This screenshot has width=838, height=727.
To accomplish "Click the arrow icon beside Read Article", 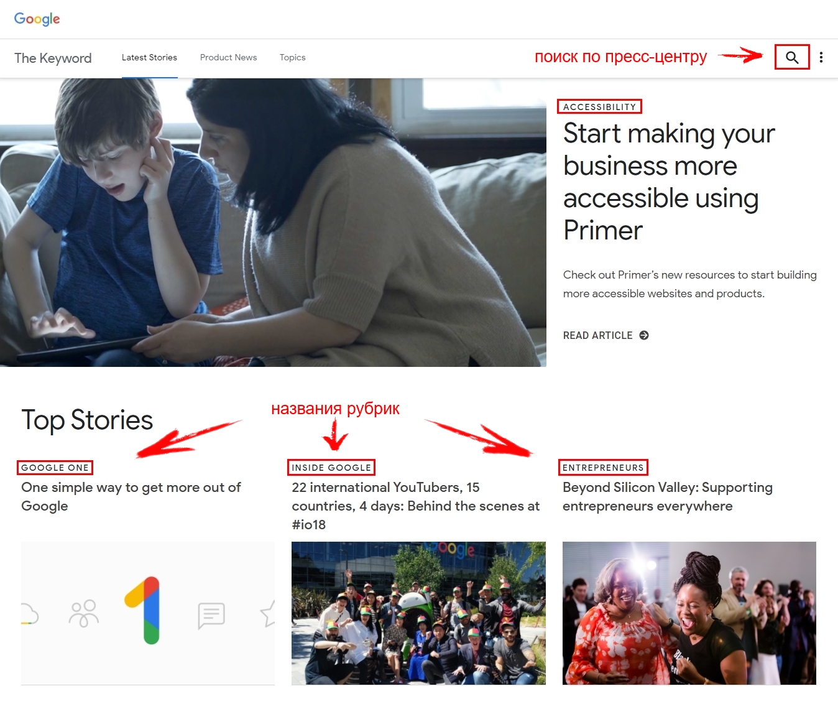I will click(644, 335).
